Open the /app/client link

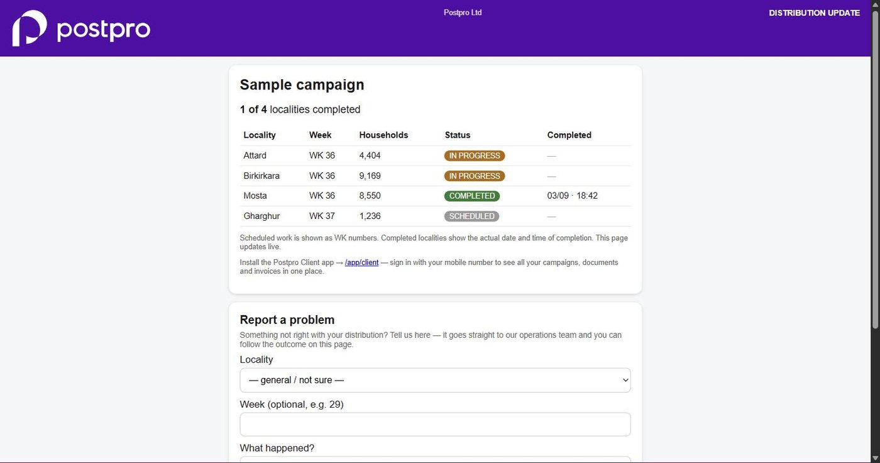361,262
